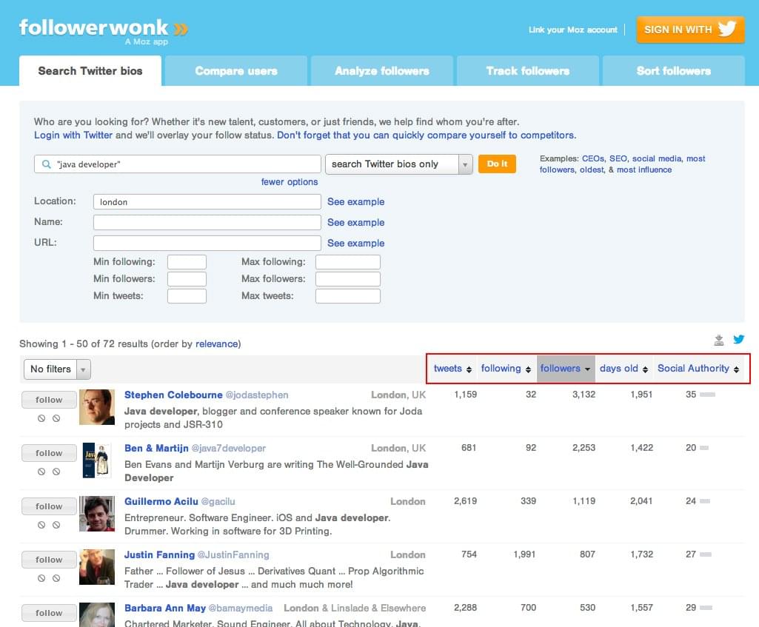
Task: Focus the Name input field
Action: point(207,223)
